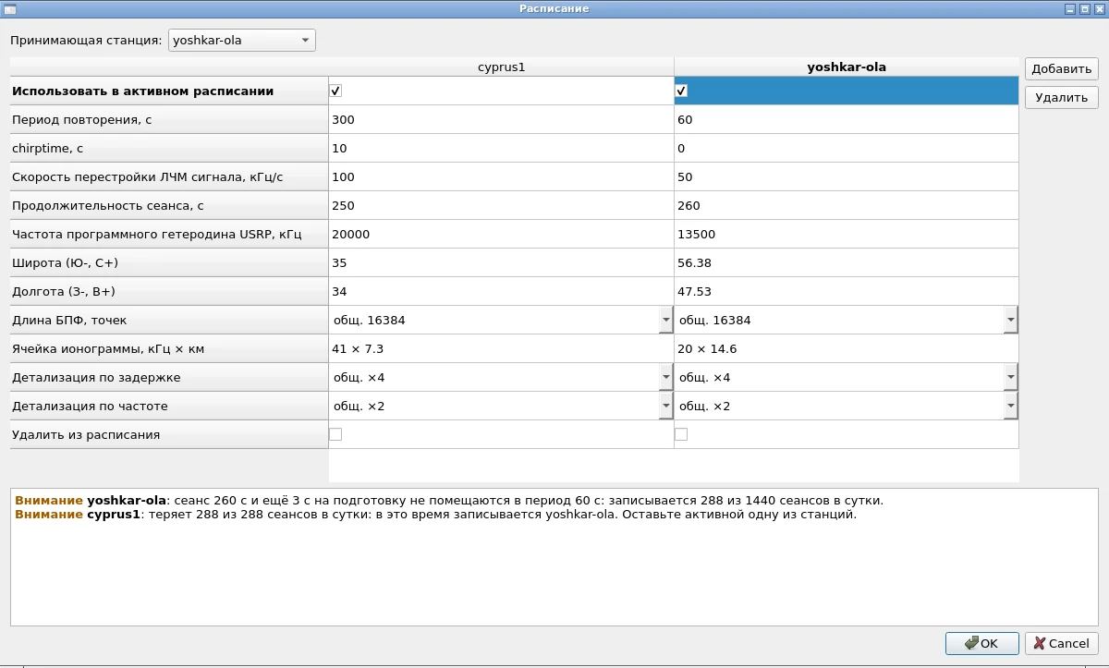Image resolution: width=1109 pixels, height=668 pixels.
Task: Click USRP heterodyne frequency 20000
Action: tap(502, 234)
